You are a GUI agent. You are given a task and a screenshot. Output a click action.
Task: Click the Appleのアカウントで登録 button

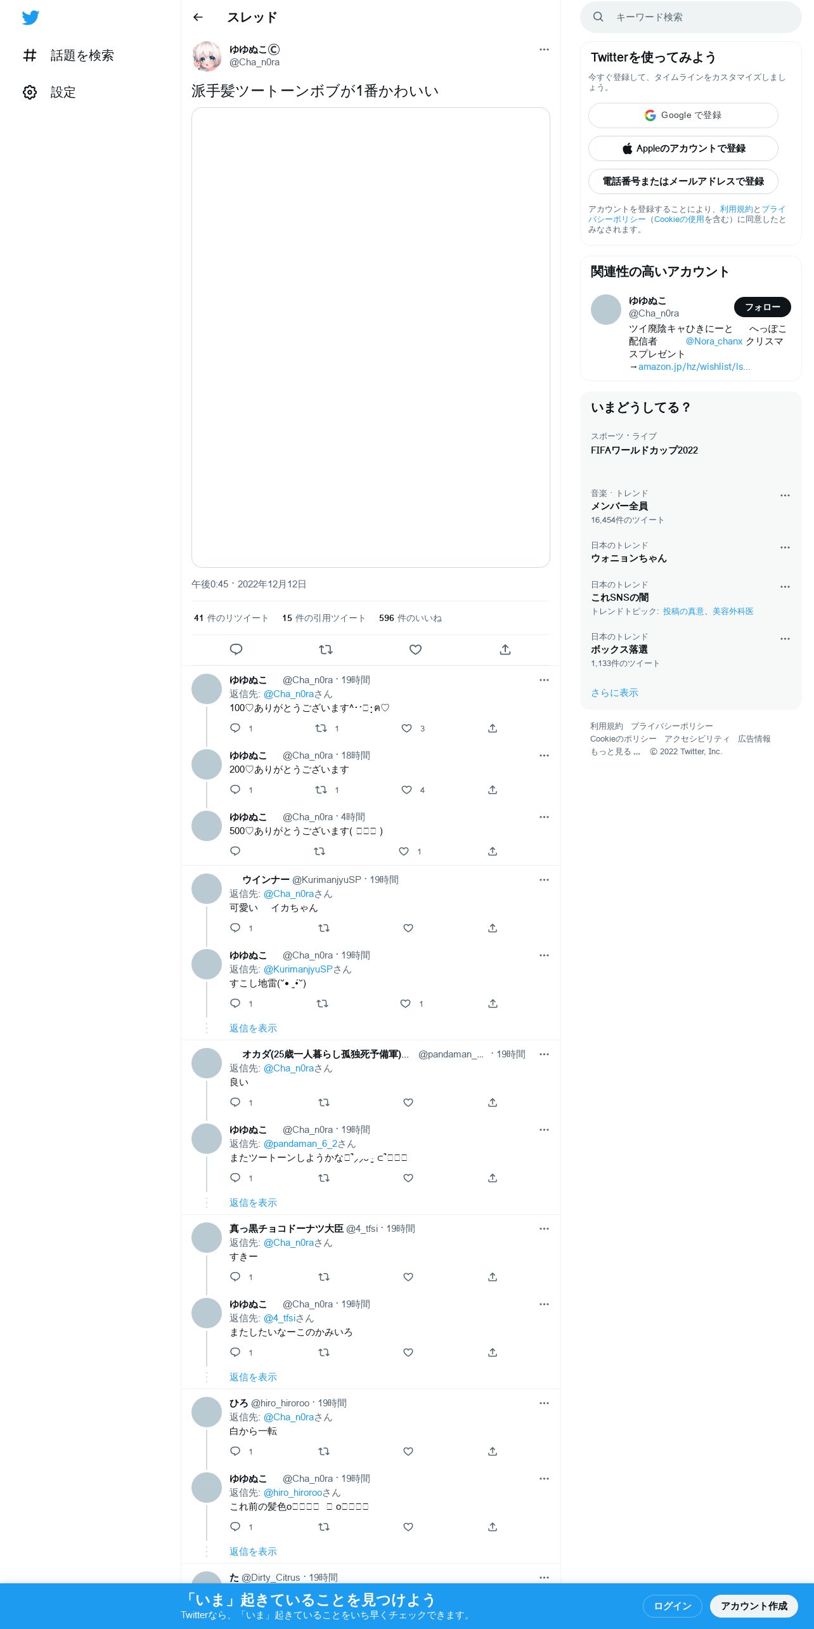683,148
